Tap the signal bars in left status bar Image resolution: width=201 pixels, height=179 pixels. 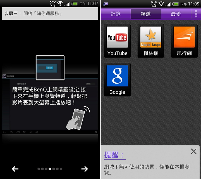pos(67,4)
